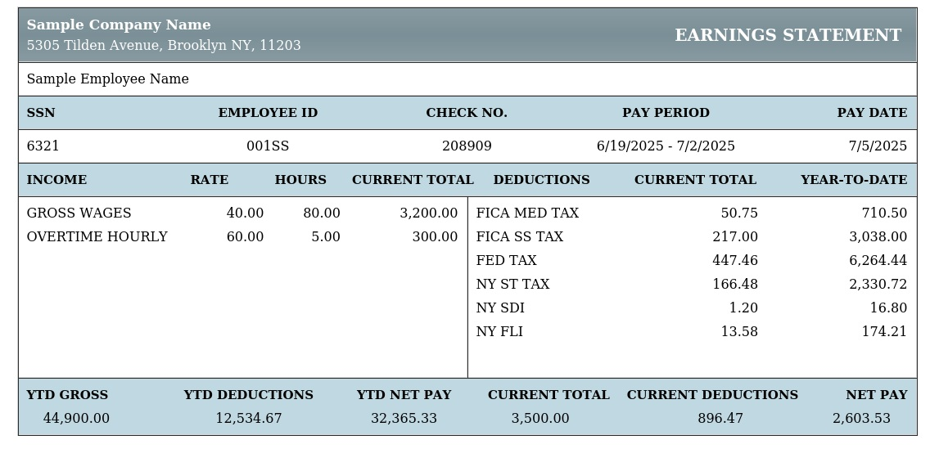The image size is (930, 458).
Task: Click the company address on Tilden Avenue
Action: click(164, 46)
